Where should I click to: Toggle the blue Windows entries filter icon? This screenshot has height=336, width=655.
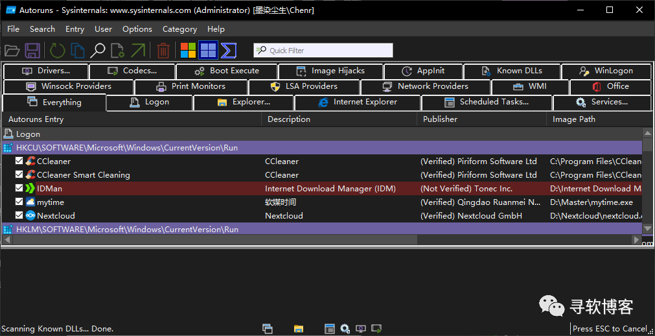click(x=208, y=50)
